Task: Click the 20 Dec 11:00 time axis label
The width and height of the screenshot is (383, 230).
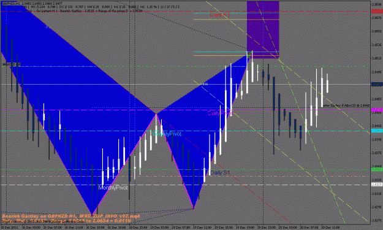Action: click(330, 228)
